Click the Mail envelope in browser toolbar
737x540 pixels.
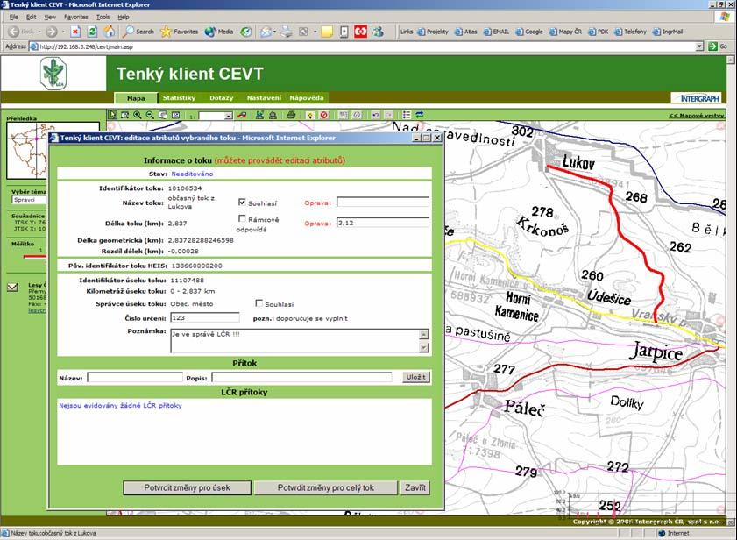click(266, 32)
